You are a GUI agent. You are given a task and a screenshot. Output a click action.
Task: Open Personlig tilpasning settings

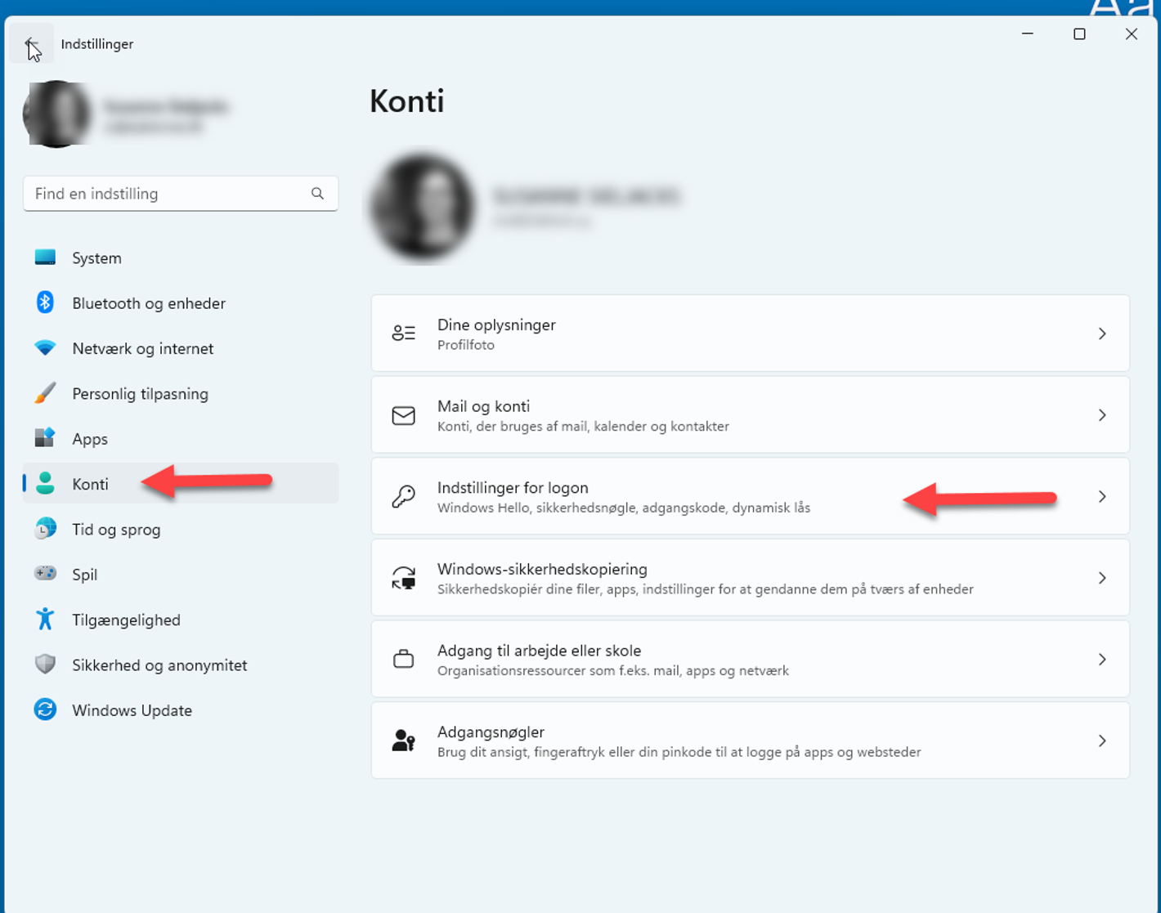pyautogui.click(x=181, y=393)
